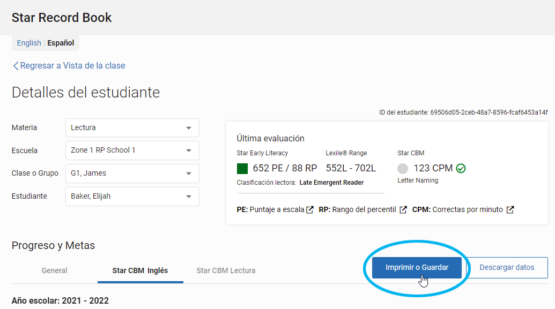555x309 pixels.
Task: Switch to the General tab
Action: [x=55, y=270]
